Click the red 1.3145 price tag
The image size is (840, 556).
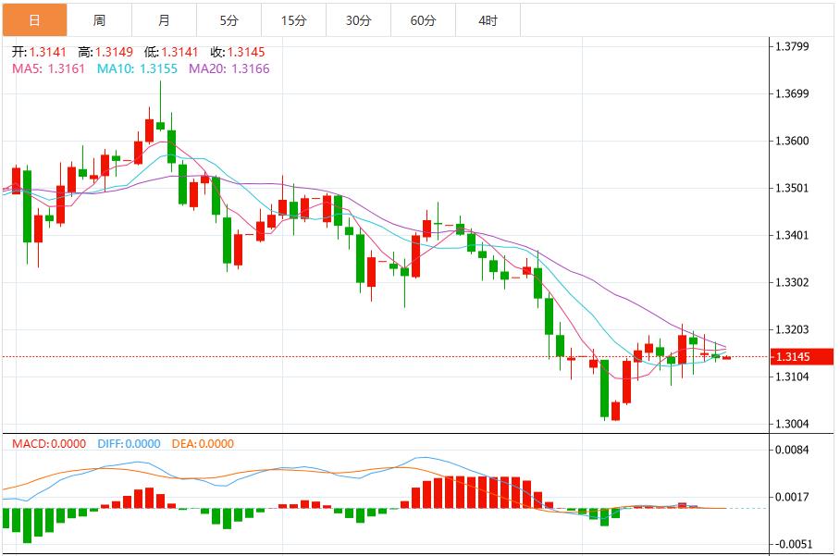[x=799, y=355]
